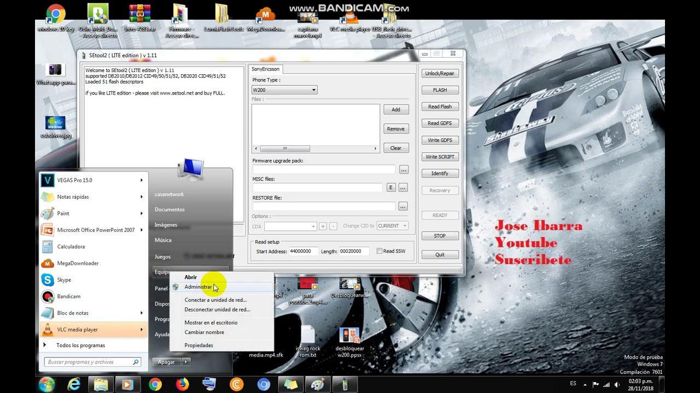Open Intro #283.rar archive icon
Viewport: 700px width, 393px height.
[139, 19]
